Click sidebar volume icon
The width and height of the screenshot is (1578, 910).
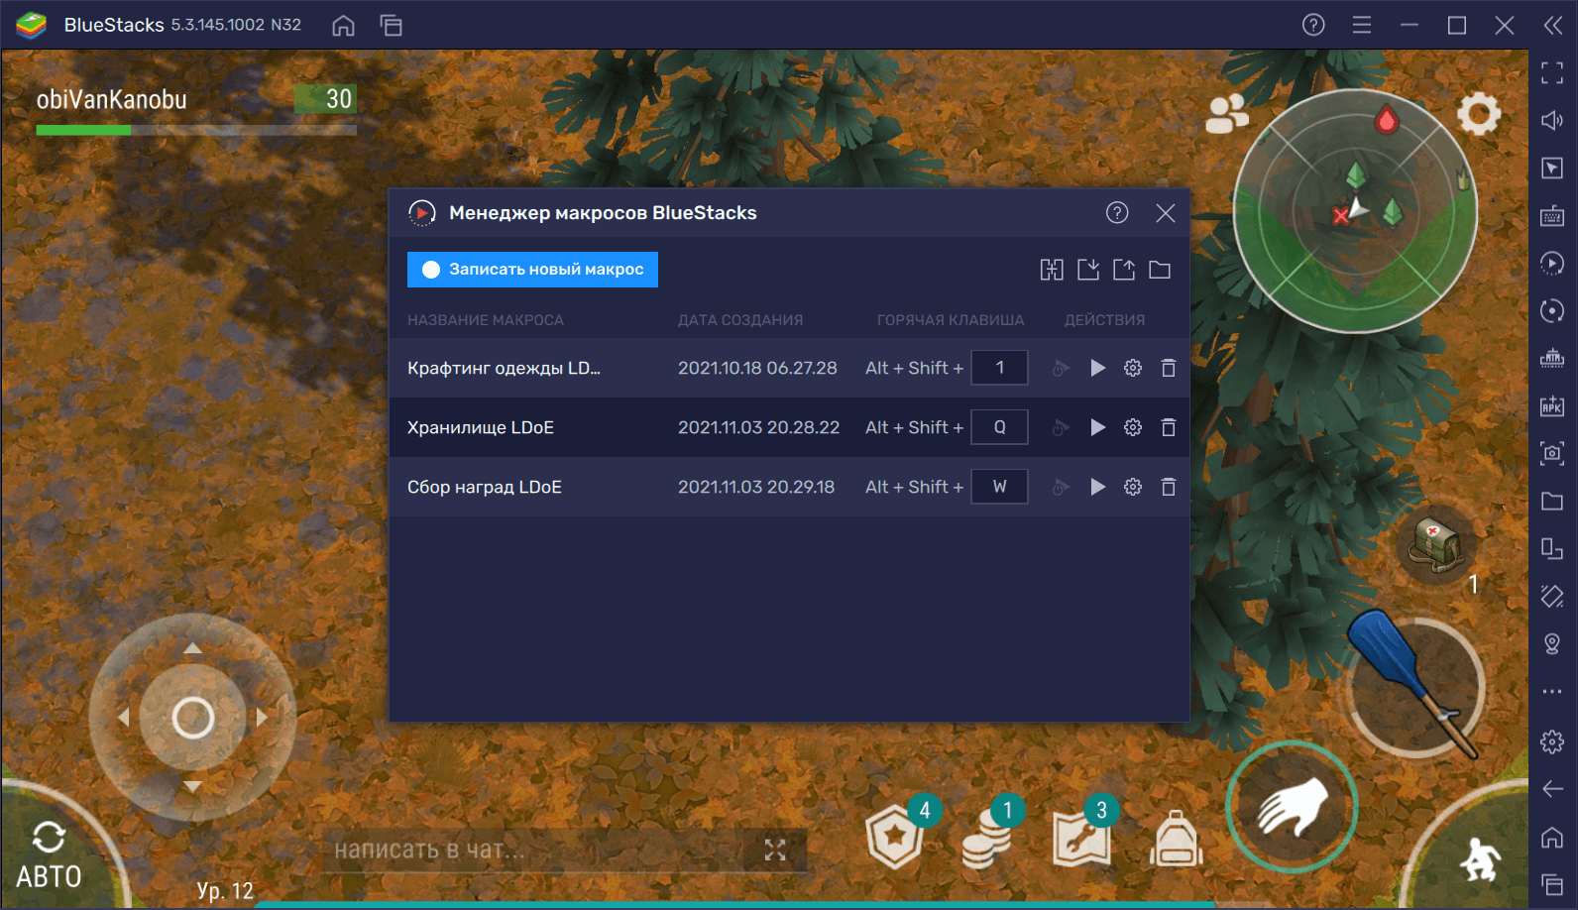tap(1552, 120)
